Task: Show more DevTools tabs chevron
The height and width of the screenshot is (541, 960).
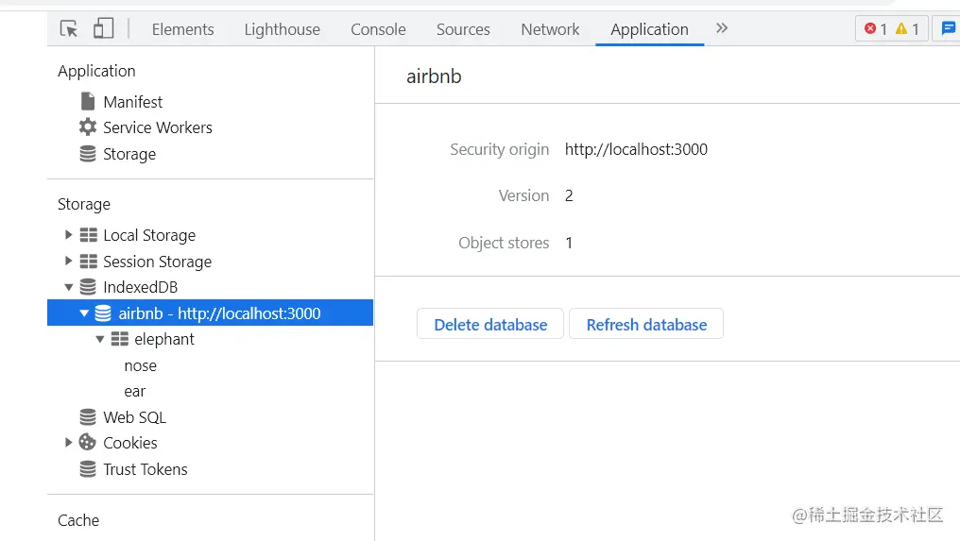Action: point(722,28)
